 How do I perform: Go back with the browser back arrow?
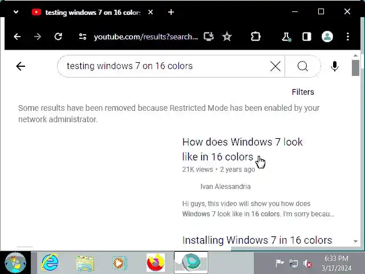pos(17,37)
